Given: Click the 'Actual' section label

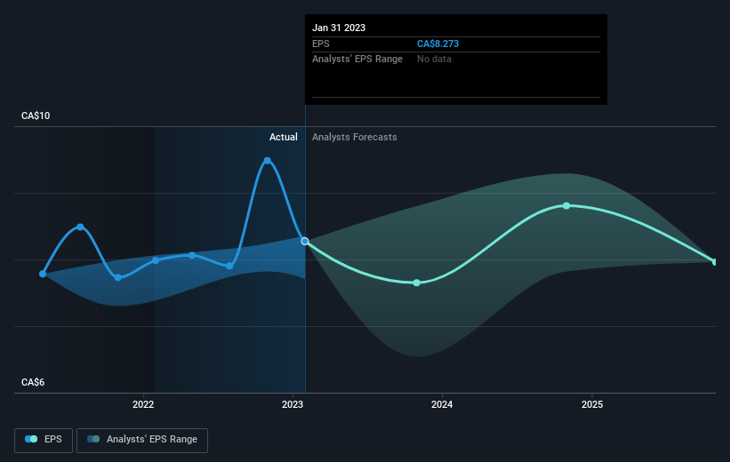Looking at the screenshot, I should pyautogui.click(x=283, y=137).
